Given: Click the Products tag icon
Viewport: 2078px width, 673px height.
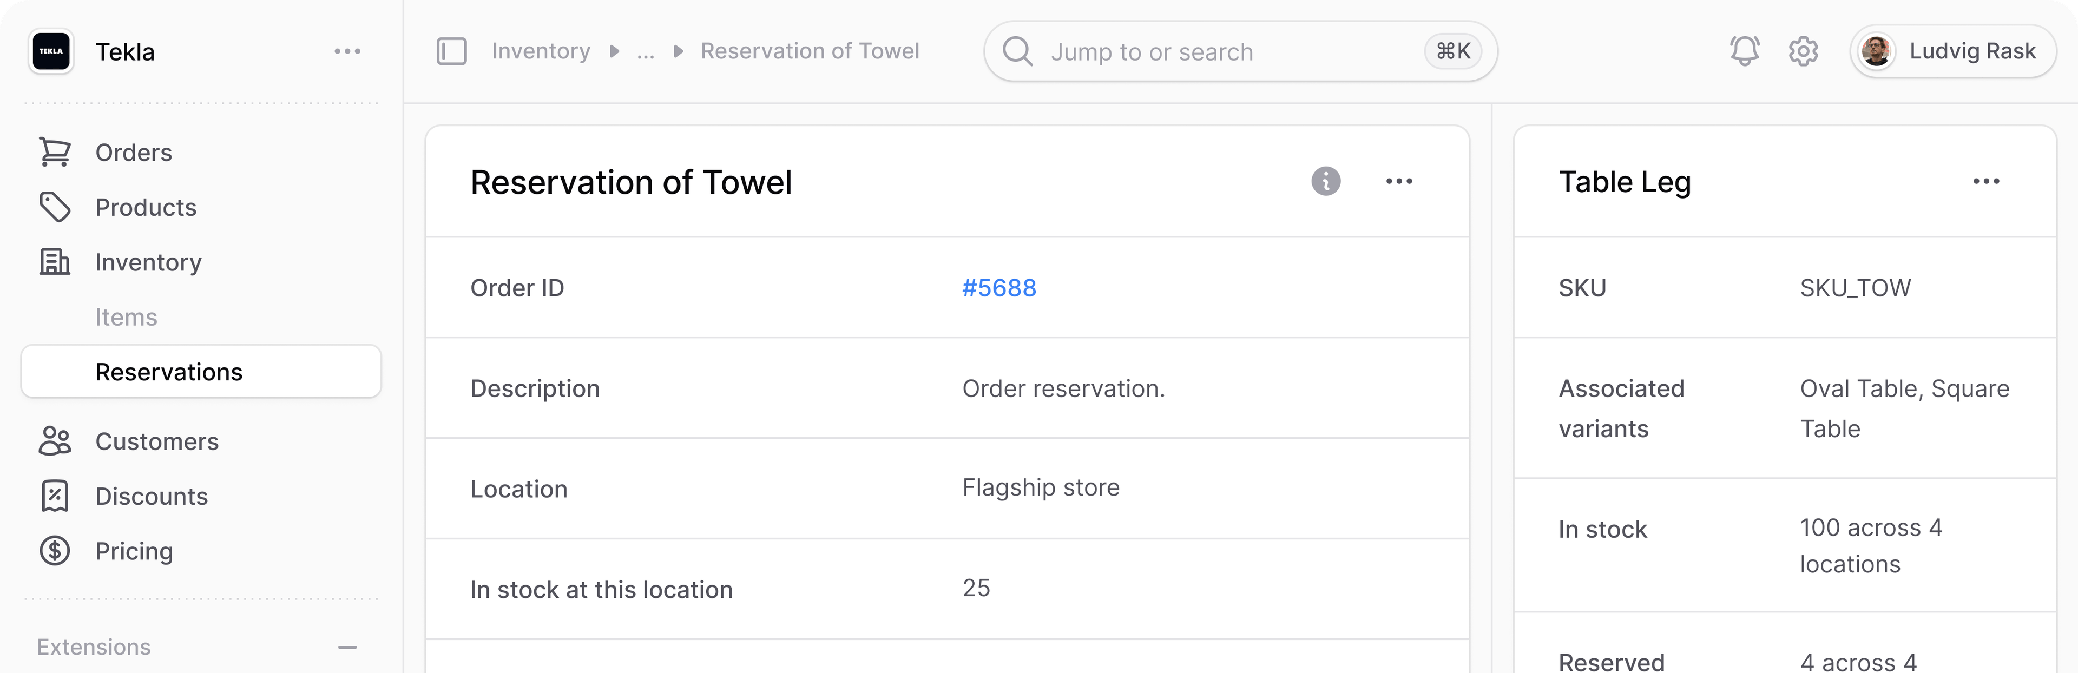Looking at the screenshot, I should pyautogui.click(x=55, y=207).
